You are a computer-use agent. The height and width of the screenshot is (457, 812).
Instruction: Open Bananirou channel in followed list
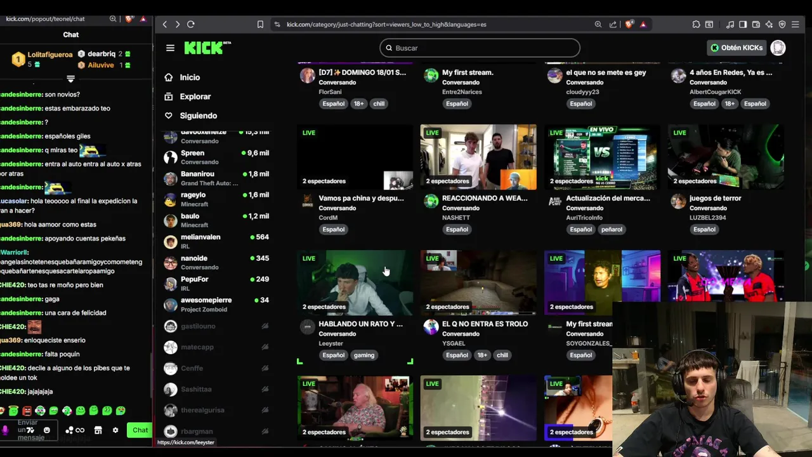[216, 178]
